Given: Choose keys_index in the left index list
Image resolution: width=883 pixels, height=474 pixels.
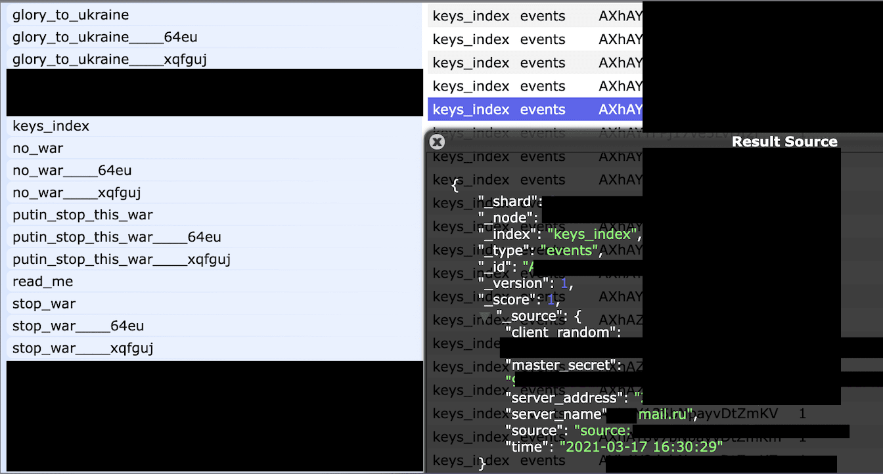Looking at the screenshot, I should pyautogui.click(x=215, y=126).
